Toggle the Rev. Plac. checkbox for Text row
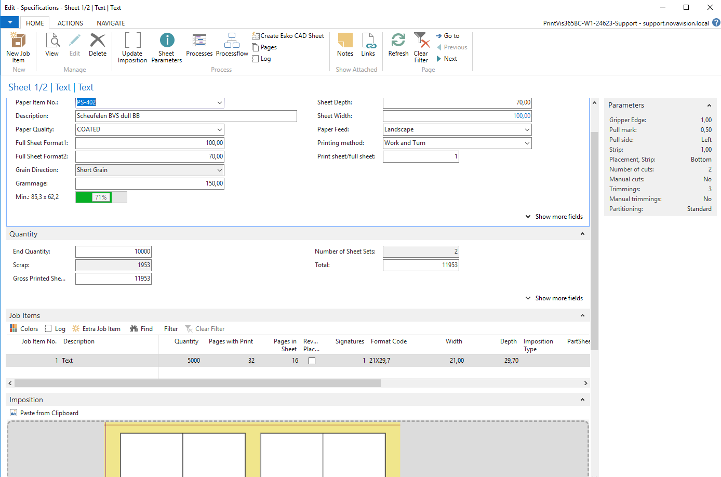The height and width of the screenshot is (477, 721). [x=312, y=361]
